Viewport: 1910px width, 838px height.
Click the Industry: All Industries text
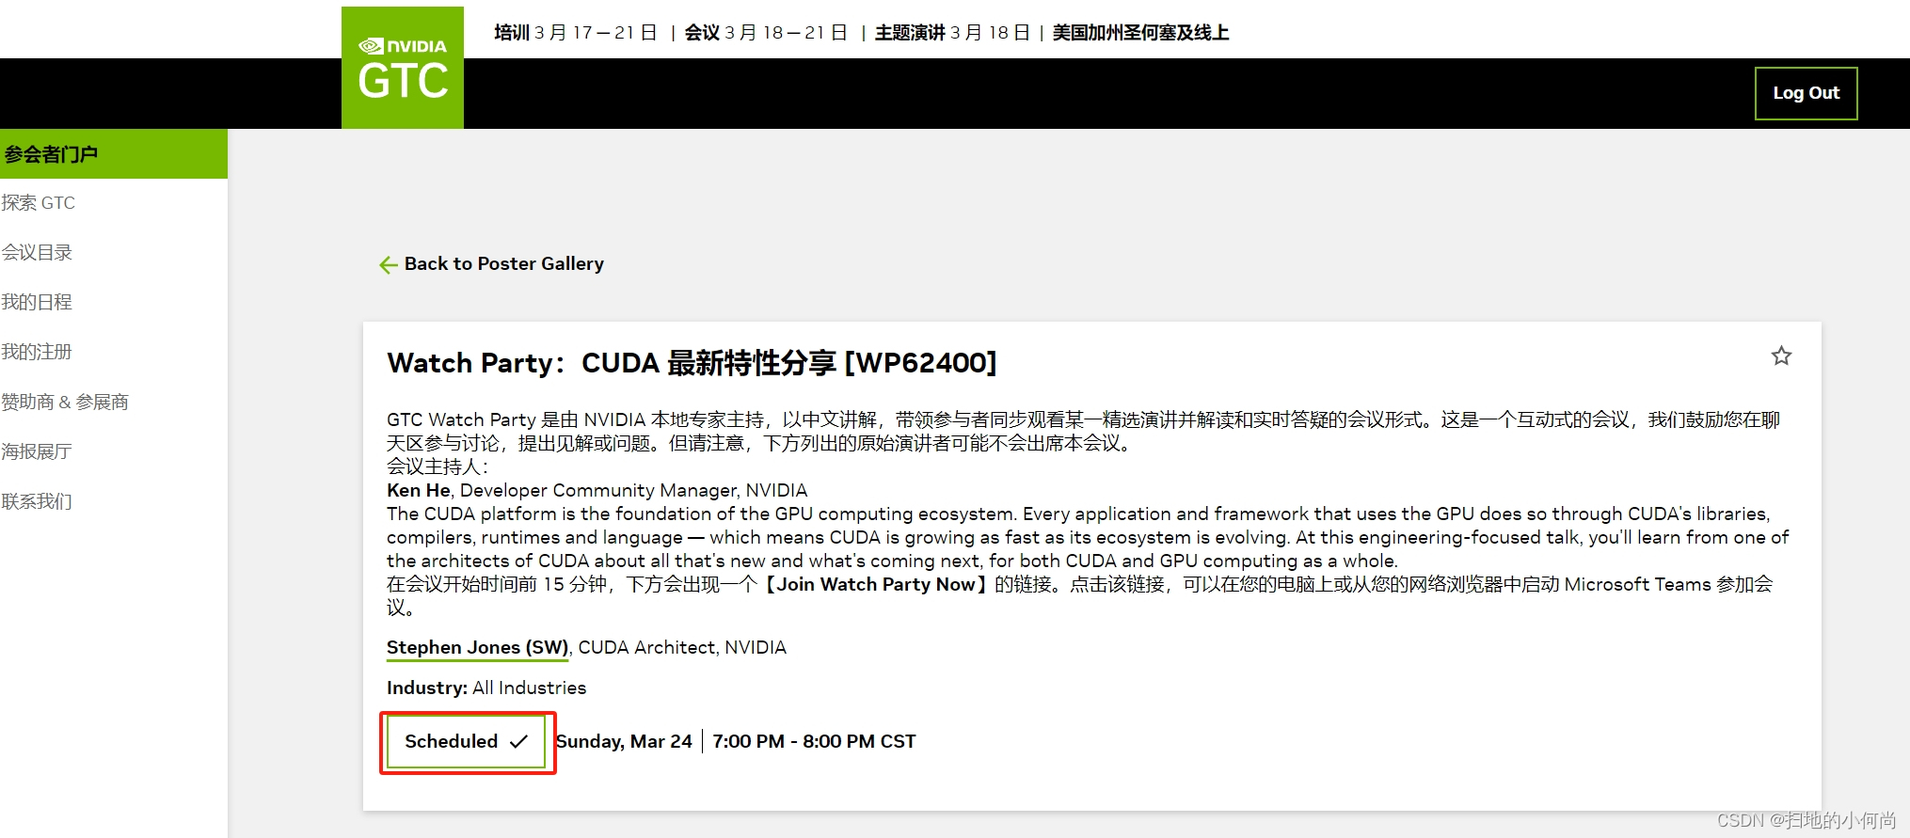486,688
